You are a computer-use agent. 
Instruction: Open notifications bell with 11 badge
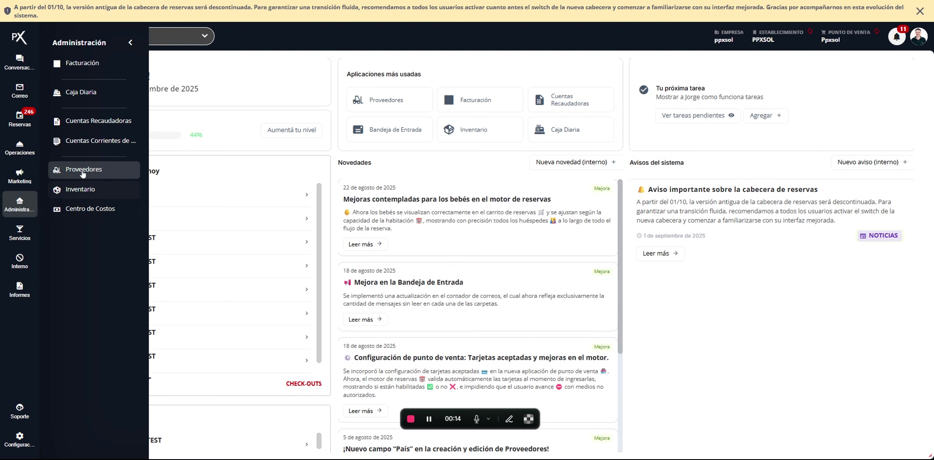coord(896,37)
